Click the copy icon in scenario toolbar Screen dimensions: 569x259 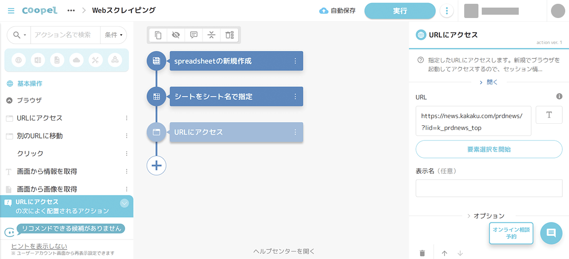(158, 35)
